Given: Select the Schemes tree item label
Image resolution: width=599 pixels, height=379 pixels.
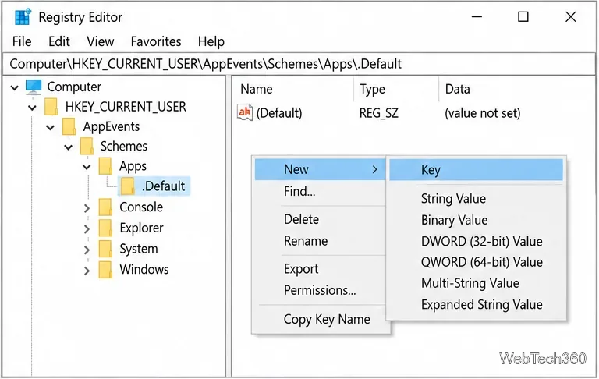Looking at the screenshot, I should (124, 146).
